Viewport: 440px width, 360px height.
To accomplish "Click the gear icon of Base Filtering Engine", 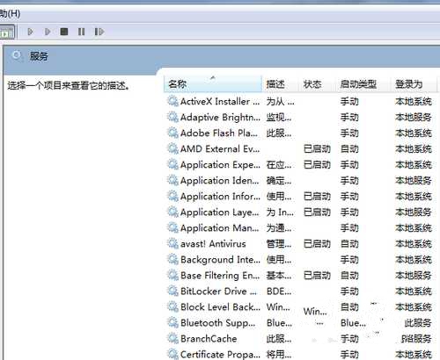I will (x=172, y=275).
